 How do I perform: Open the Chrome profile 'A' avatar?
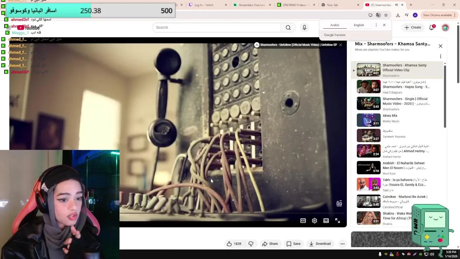click(x=415, y=15)
